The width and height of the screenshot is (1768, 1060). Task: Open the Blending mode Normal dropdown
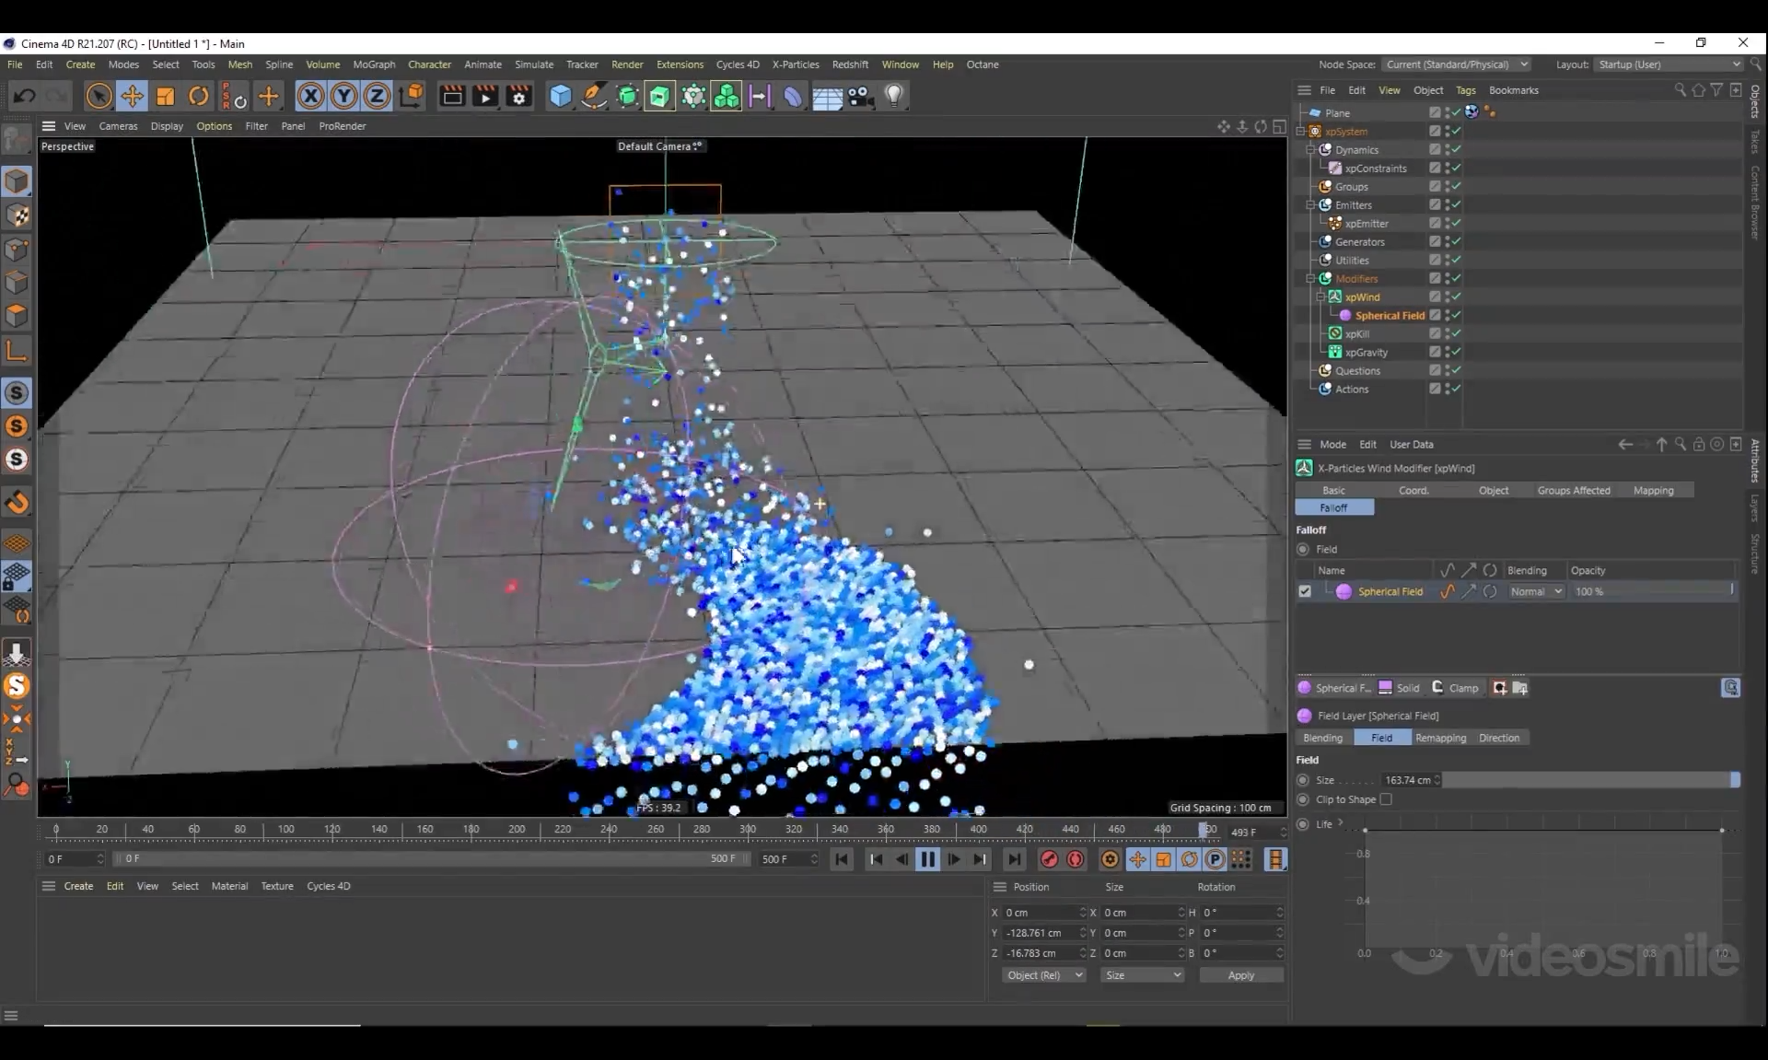[x=1535, y=591]
